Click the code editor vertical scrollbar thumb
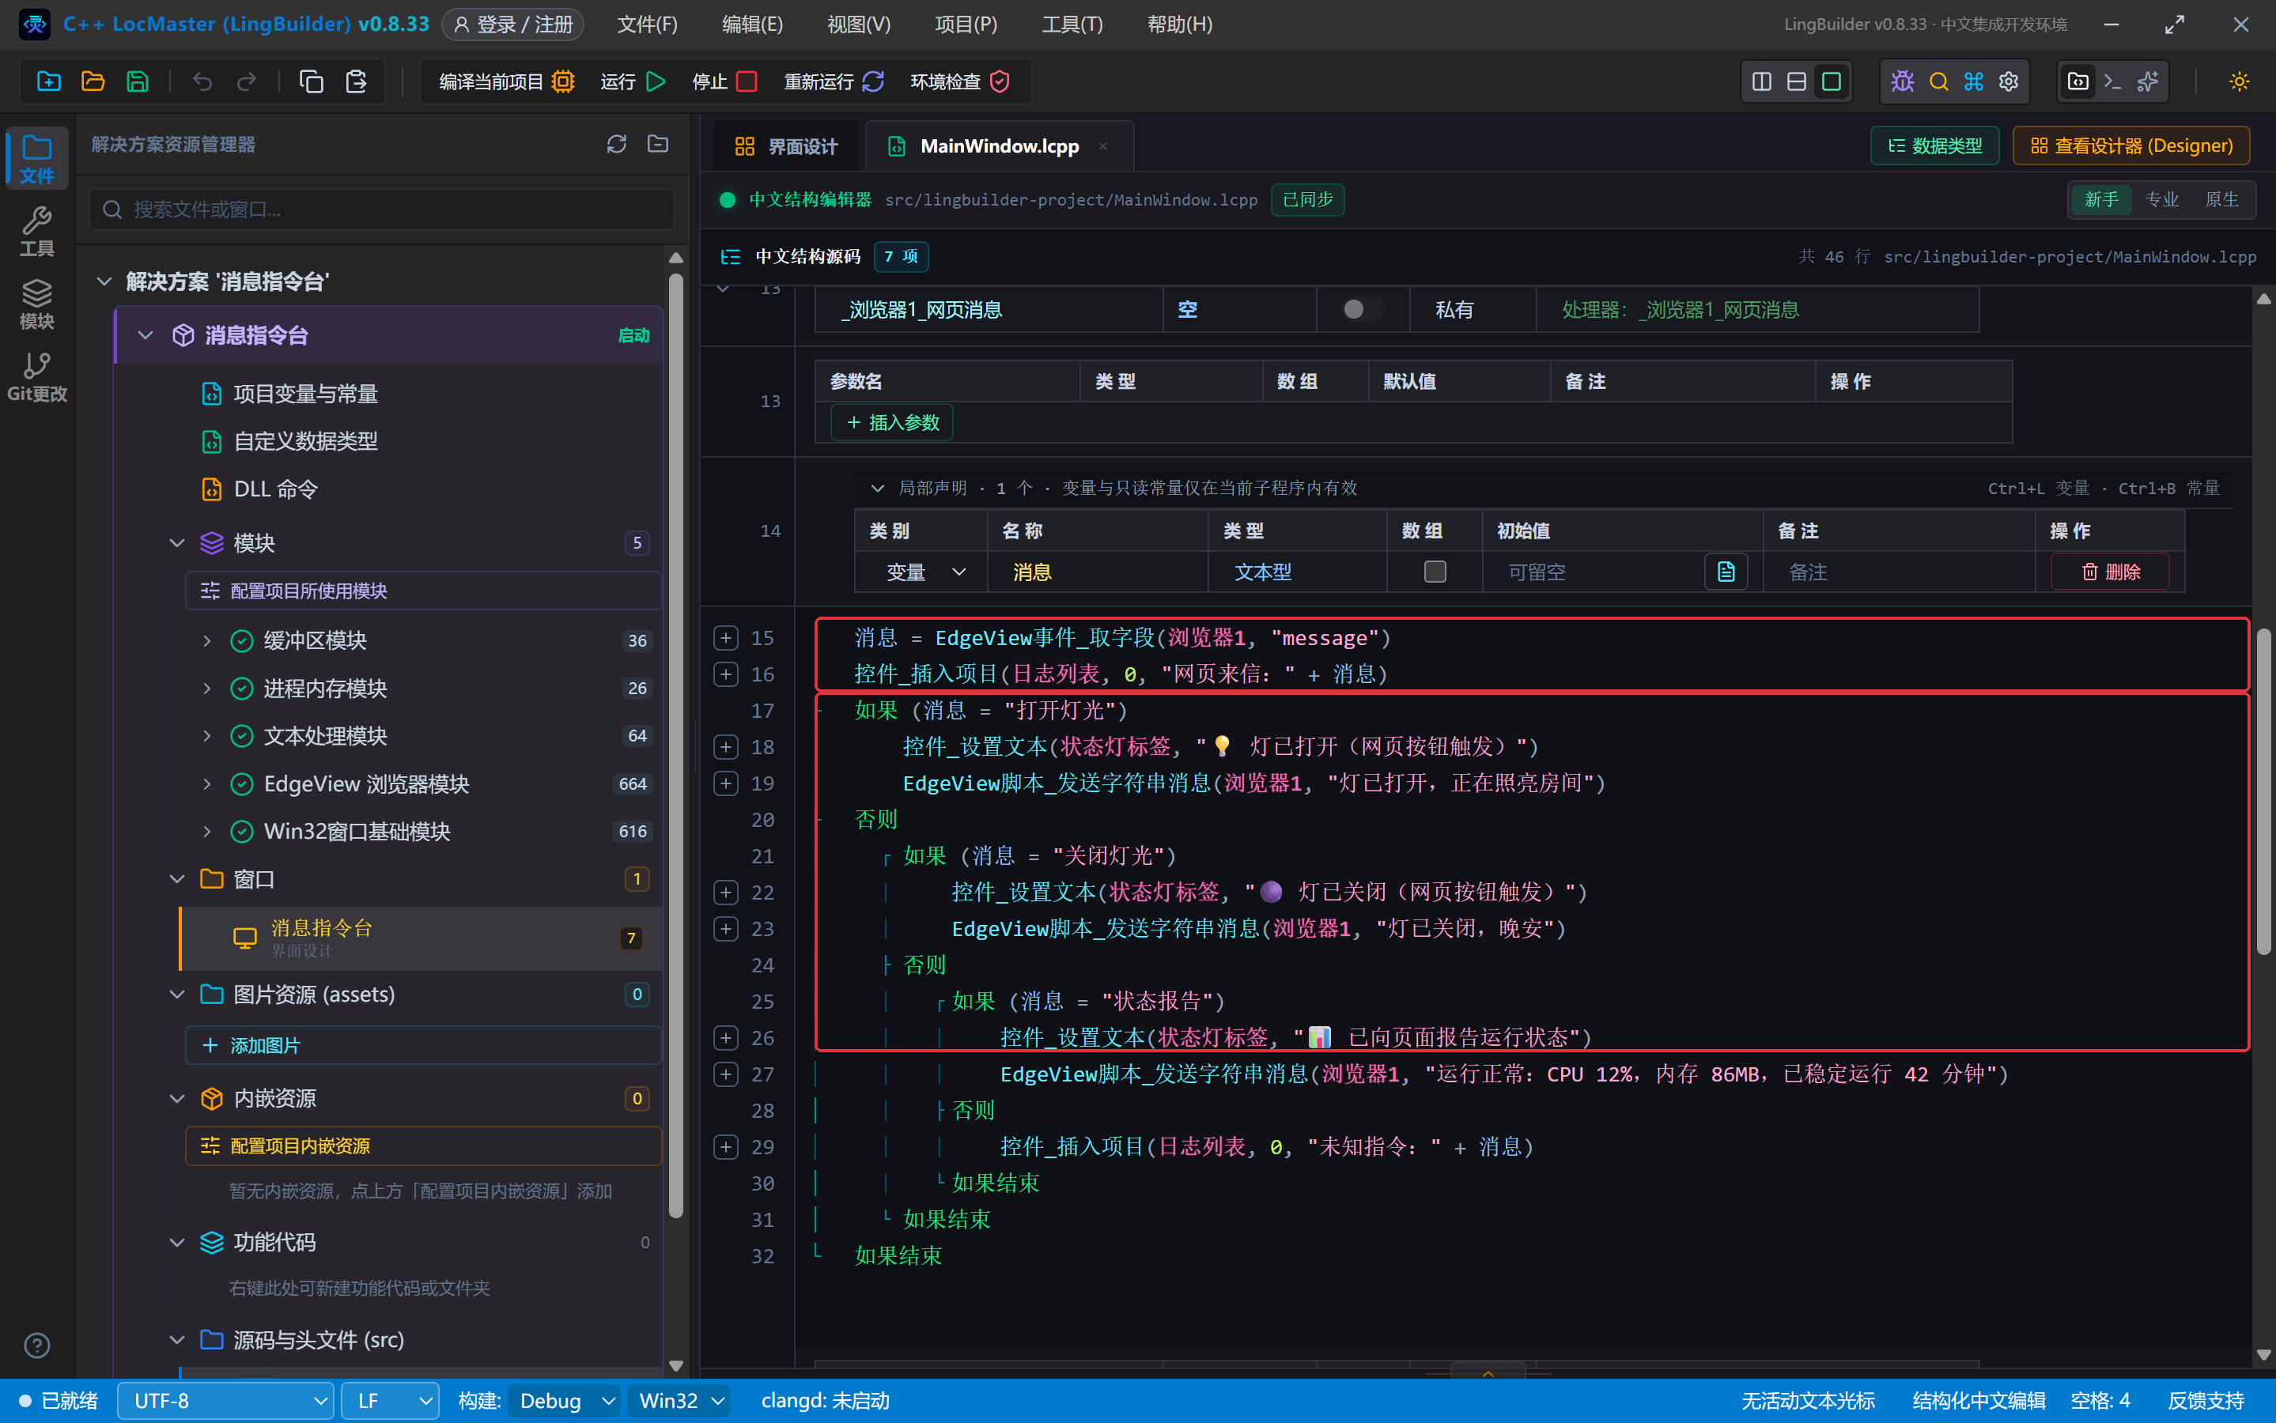 point(2264,792)
